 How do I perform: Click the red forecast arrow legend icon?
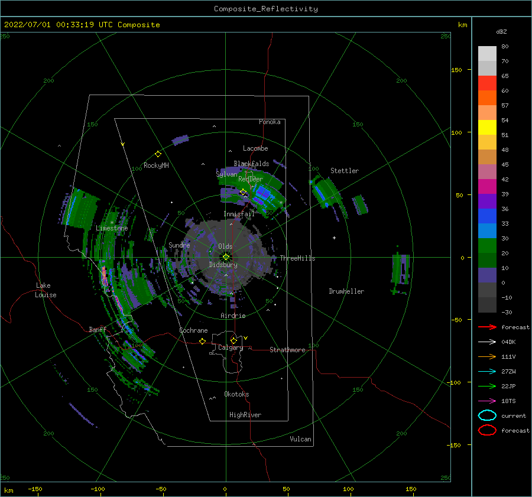pyautogui.click(x=487, y=327)
